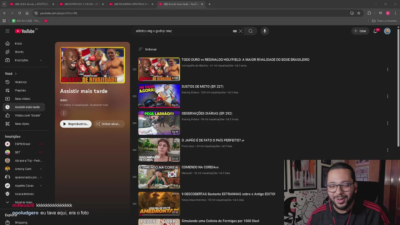Click the search magnifier button
The width and height of the screenshot is (400, 225).
pyautogui.click(x=251, y=31)
